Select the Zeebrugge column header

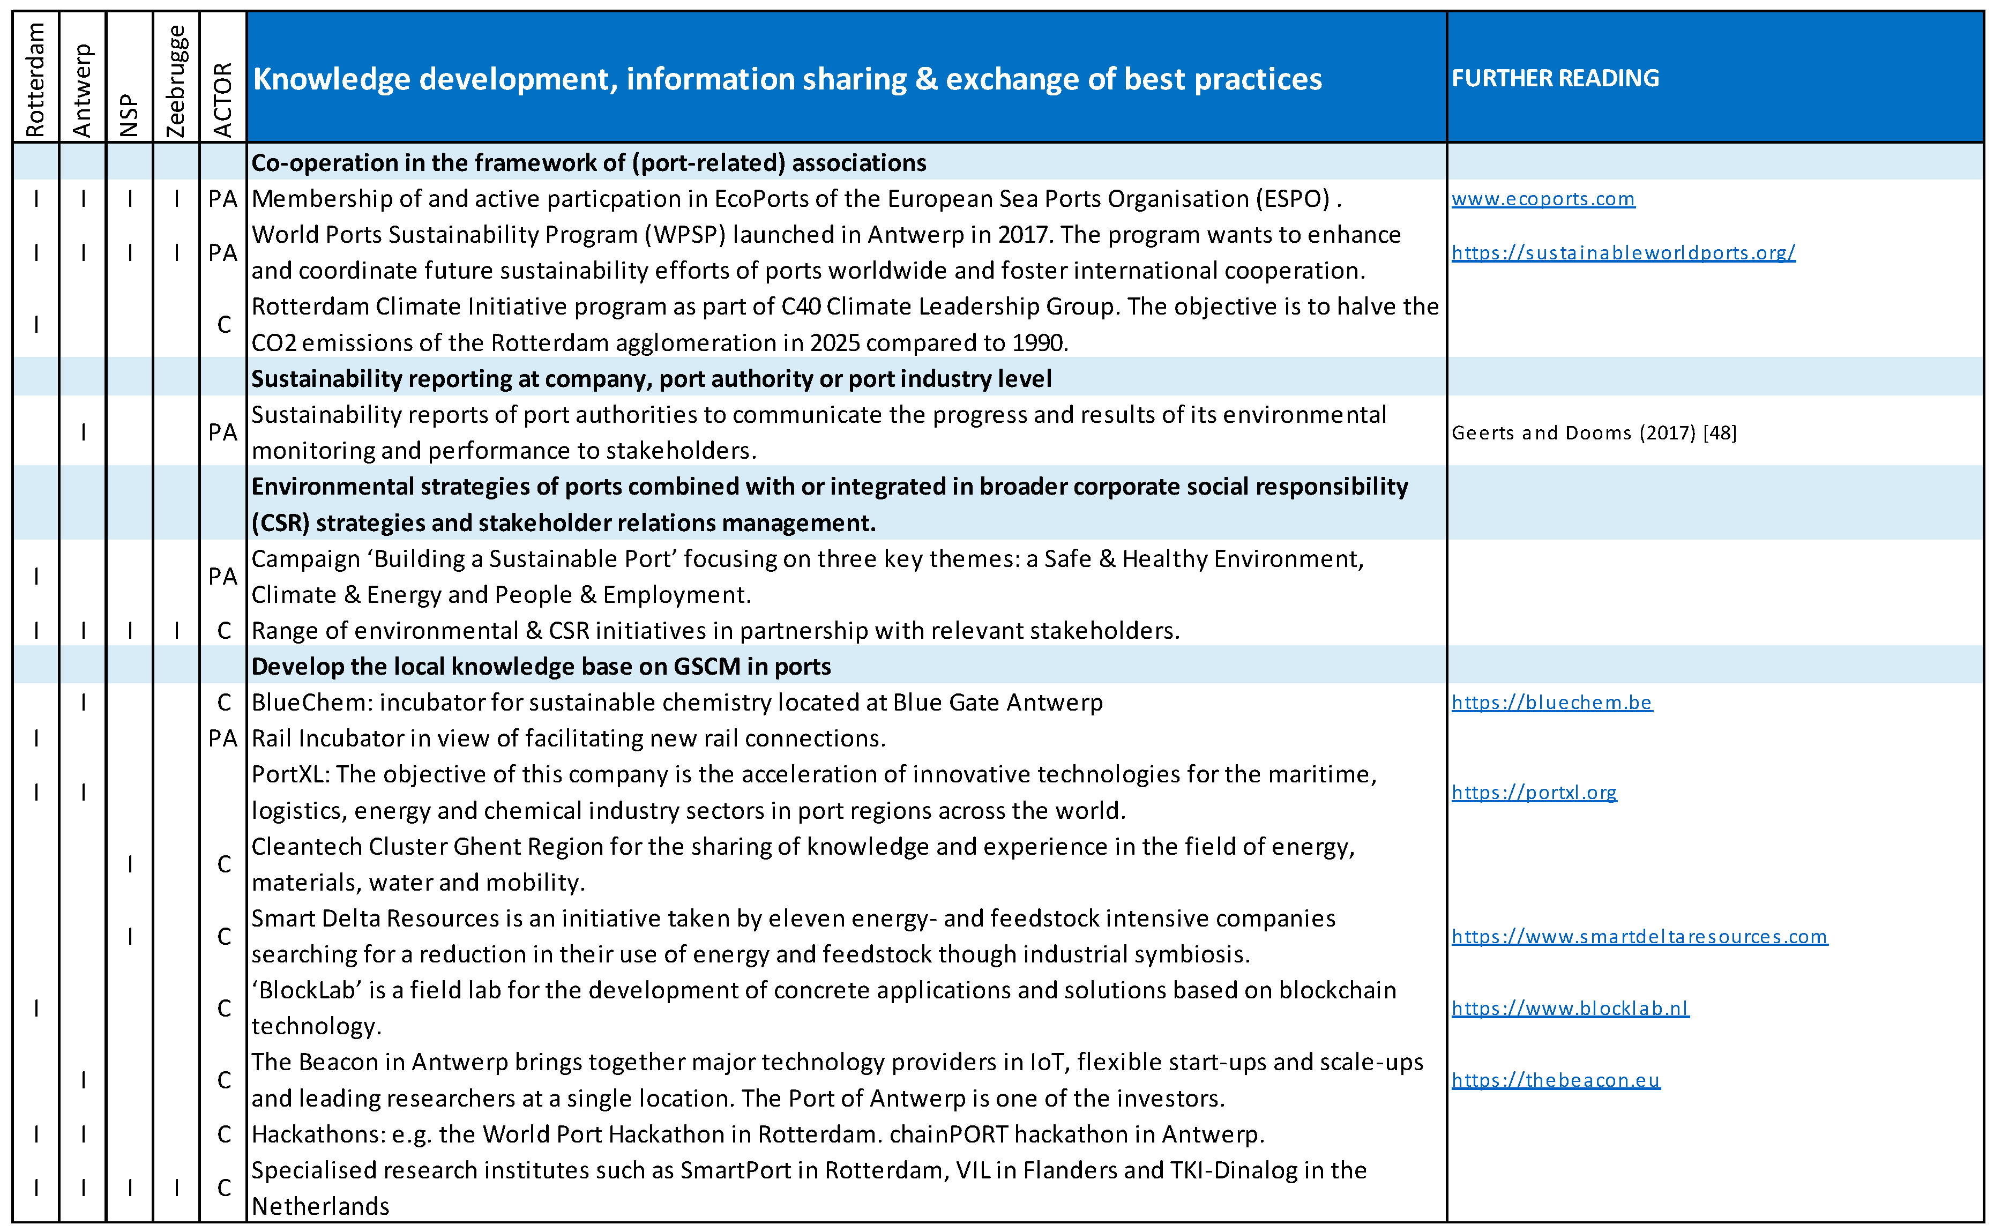click(x=176, y=81)
